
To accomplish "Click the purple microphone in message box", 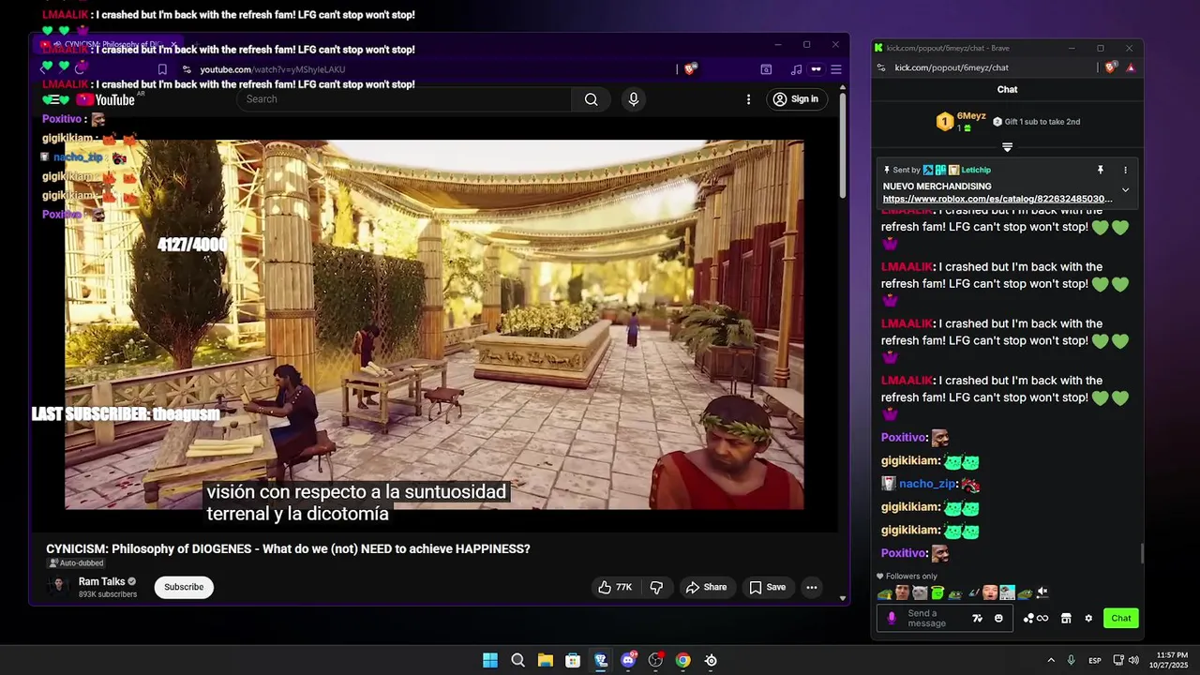I will pyautogui.click(x=892, y=618).
